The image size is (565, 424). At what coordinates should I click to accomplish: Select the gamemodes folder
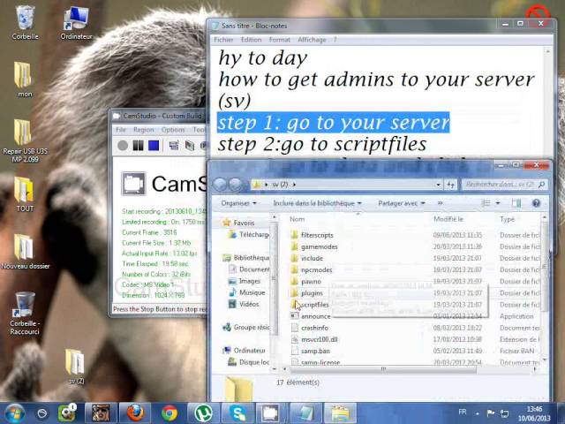[314, 246]
